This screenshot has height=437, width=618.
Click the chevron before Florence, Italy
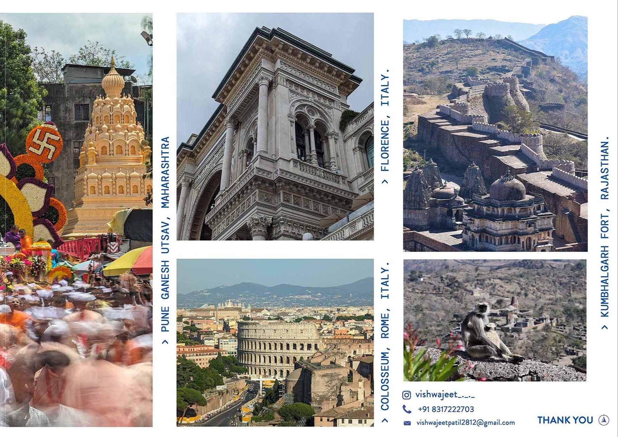385,181
